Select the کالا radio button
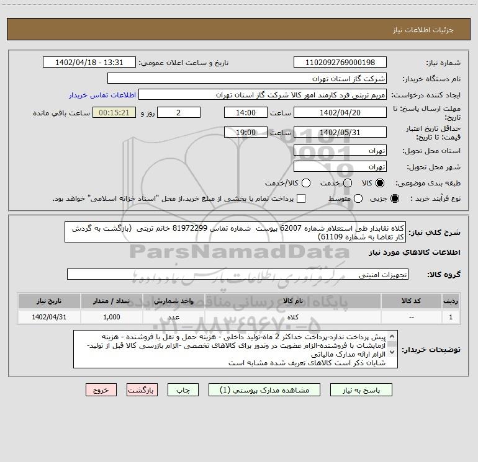The image size is (478, 462). tap(380, 183)
